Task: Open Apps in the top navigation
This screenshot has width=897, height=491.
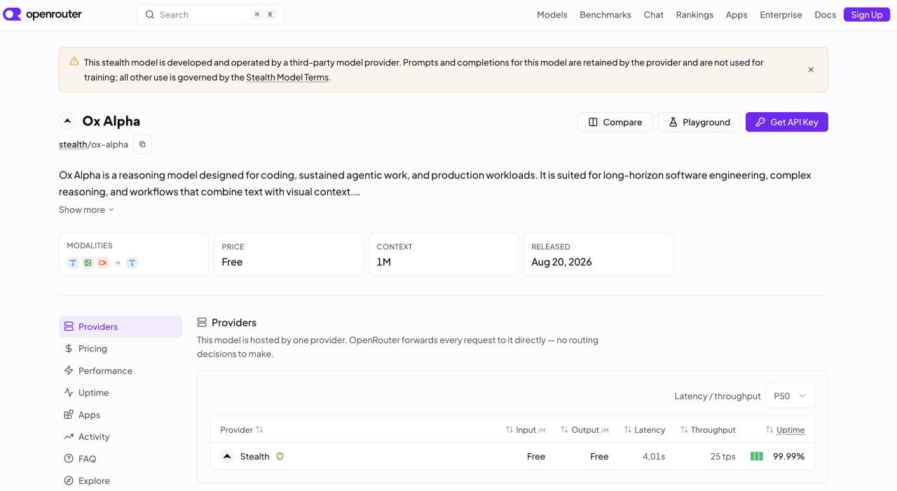Action: (x=737, y=15)
